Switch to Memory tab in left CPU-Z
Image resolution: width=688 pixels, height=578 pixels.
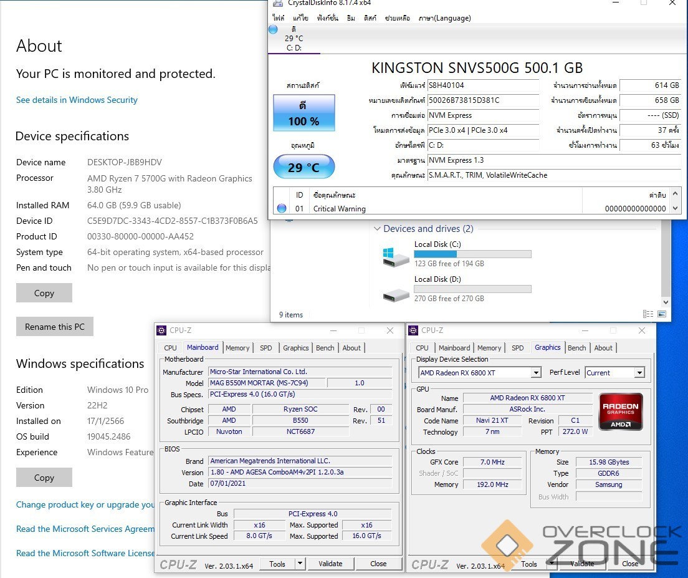point(237,348)
